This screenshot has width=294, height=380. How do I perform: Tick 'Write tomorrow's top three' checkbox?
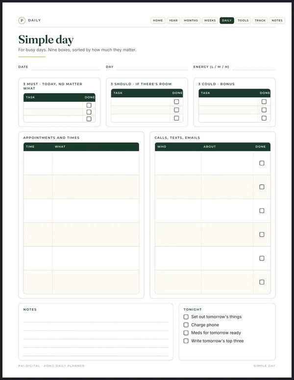coord(186,341)
